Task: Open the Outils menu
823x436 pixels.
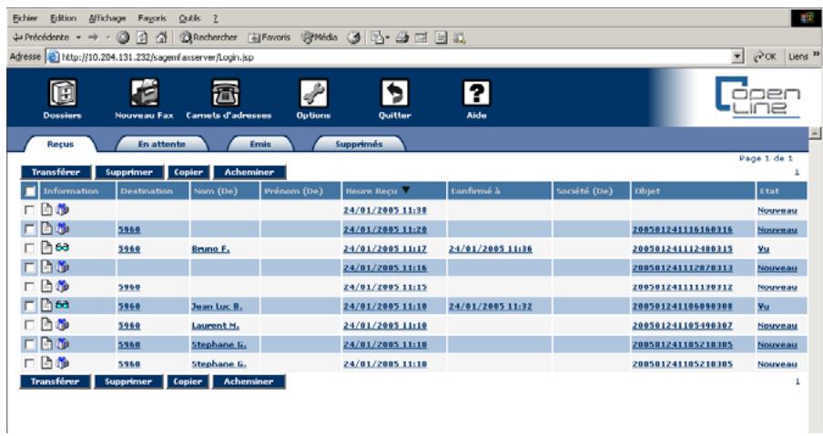Action: pyautogui.click(x=189, y=18)
